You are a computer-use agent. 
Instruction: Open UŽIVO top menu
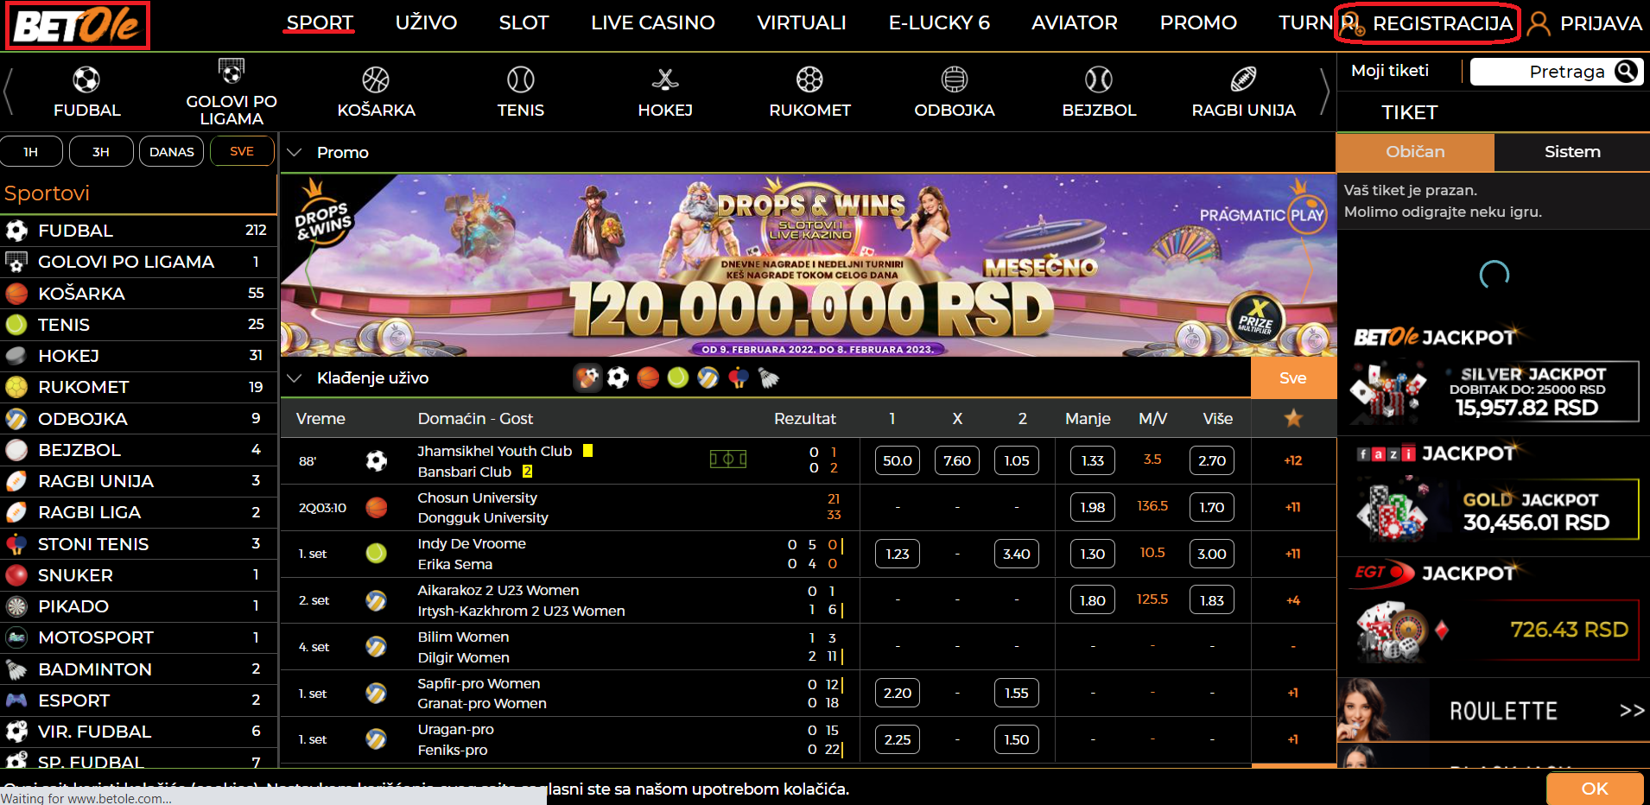click(x=426, y=23)
